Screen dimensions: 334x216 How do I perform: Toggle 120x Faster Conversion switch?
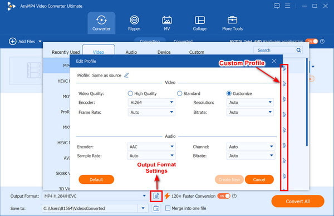[x=224, y=196]
